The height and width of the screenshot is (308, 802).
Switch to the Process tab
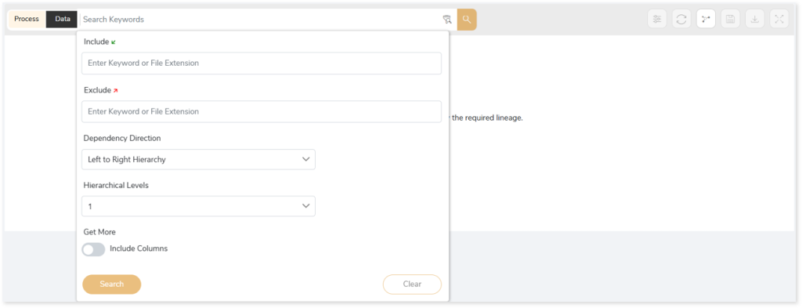(27, 19)
